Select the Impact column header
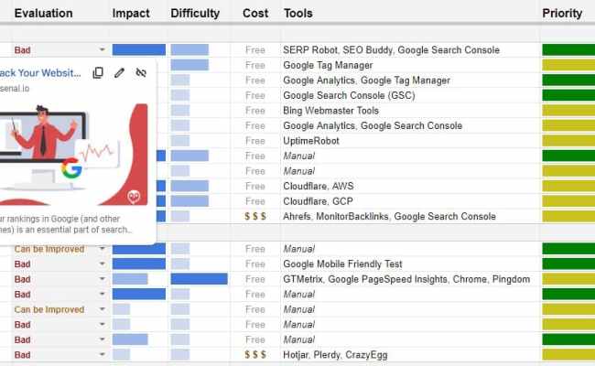 click(x=131, y=14)
